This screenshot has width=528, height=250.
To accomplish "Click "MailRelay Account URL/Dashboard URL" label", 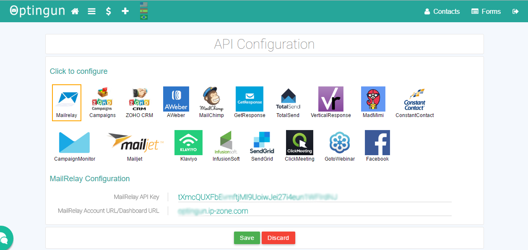I will tap(109, 211).
